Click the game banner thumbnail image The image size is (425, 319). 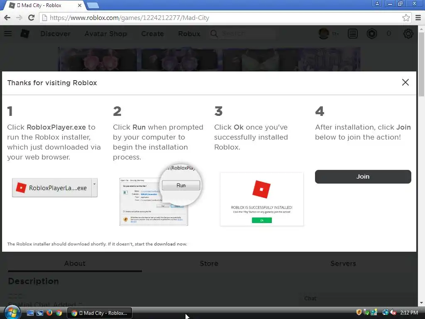[209, 59]
